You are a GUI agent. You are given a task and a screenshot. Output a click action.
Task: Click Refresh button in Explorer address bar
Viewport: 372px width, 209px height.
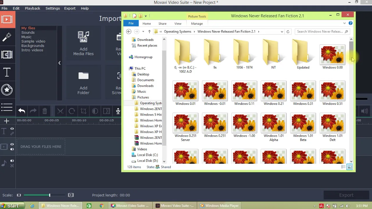tap(288, 31)
